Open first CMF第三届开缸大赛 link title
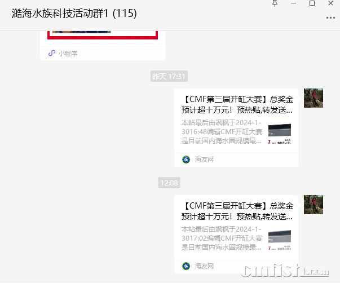The height and width of the screenshot is (283, 340). coord(237,105)
